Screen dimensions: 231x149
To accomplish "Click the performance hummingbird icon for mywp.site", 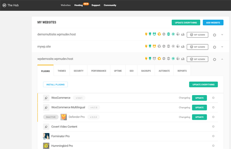I will coord(159,46).
